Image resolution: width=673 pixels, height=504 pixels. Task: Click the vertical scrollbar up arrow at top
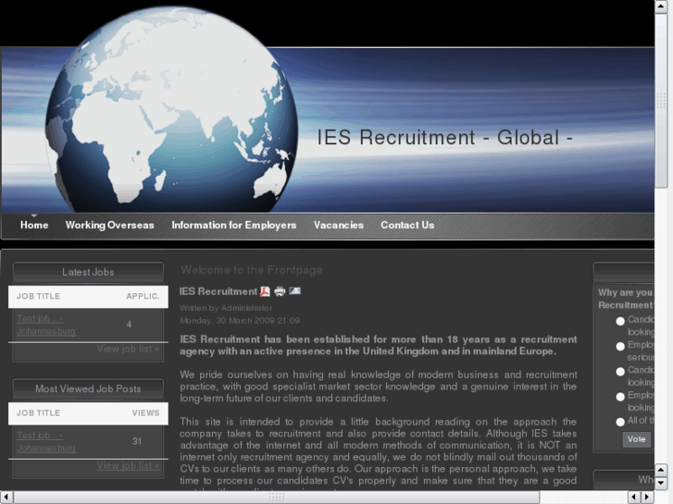[661, 6]
